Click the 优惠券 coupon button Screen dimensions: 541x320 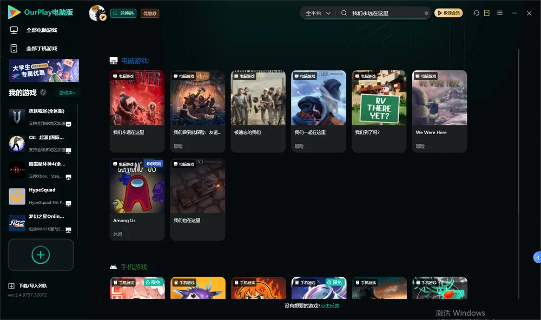150,13
